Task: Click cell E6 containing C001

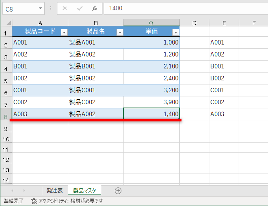Action: [x=224, y=90]
